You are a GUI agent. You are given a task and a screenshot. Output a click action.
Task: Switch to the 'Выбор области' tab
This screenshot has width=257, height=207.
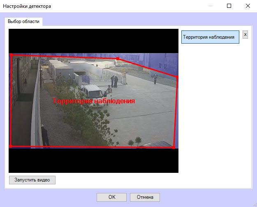pos(24,21)
